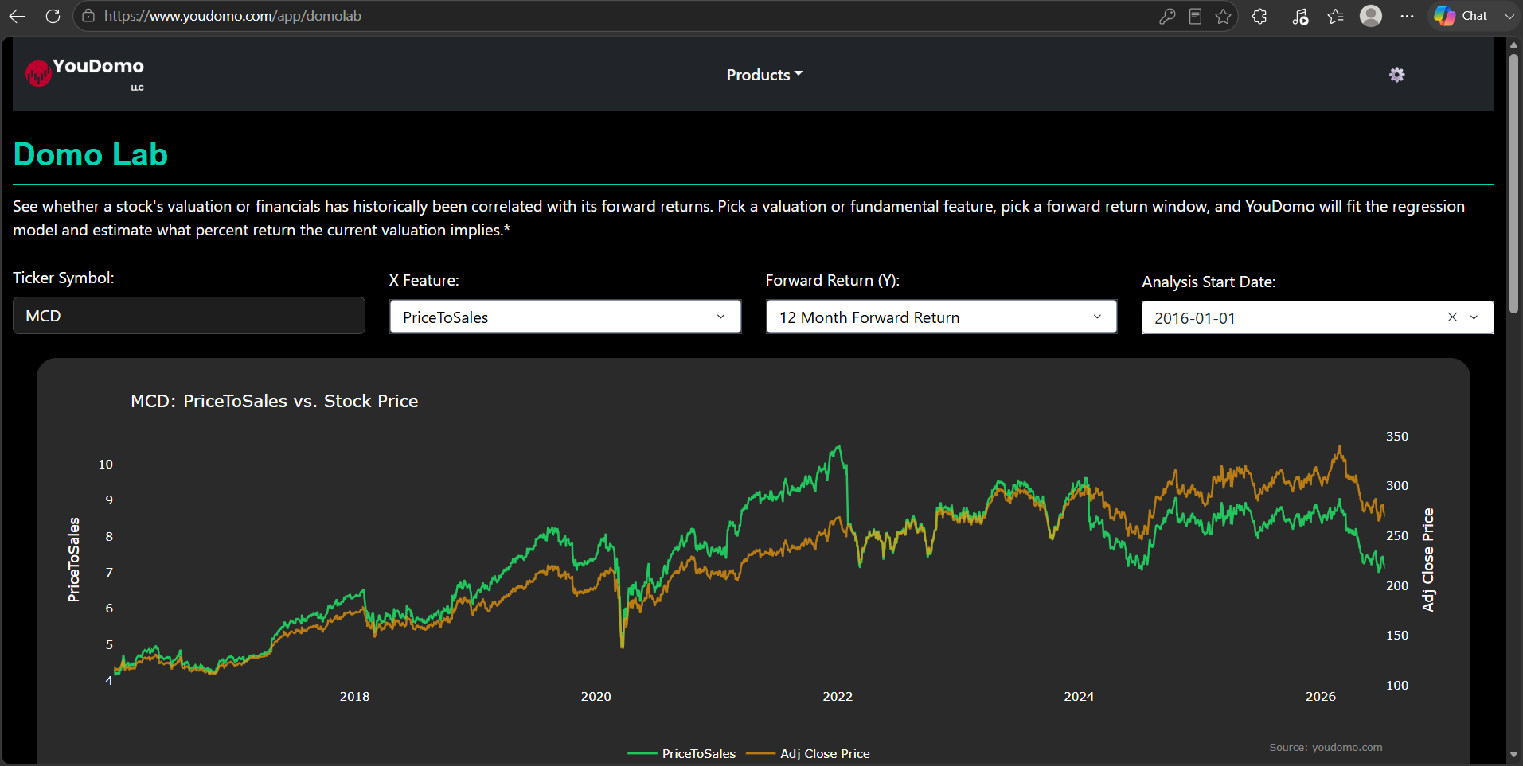Open the X Feature PriceToSales dropdown
1523x766 pixels.
click(x=565, y=317)
